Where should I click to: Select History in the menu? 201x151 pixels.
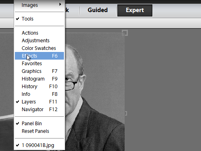(39, 87)
